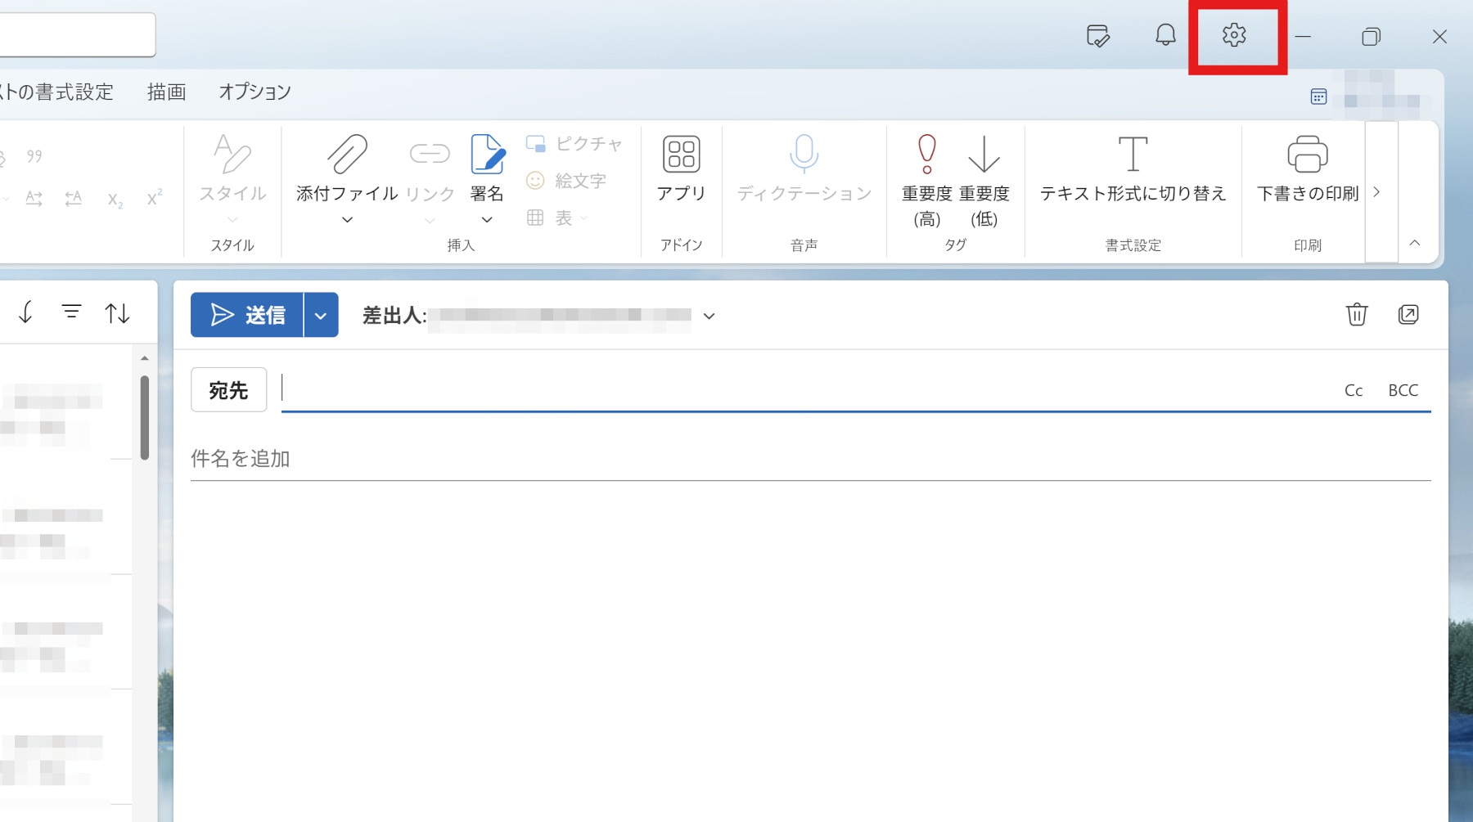Screen dimensions: 1473x822
Task: Open the 描画 tab
Action: pyautogui.click(x=166, y=92)
